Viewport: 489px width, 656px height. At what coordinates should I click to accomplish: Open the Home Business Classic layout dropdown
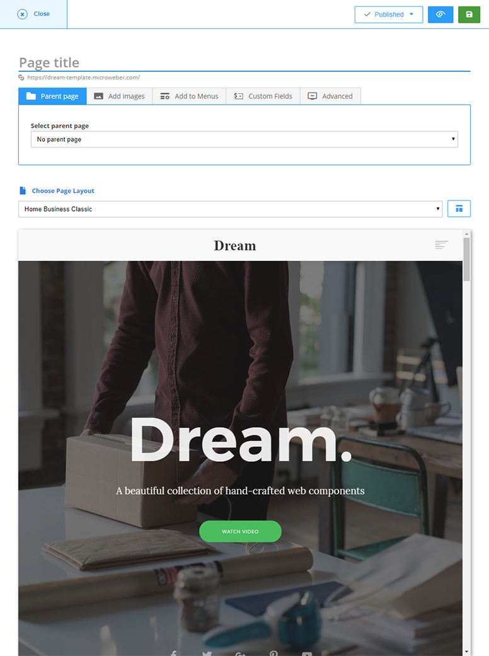[230, 209]
